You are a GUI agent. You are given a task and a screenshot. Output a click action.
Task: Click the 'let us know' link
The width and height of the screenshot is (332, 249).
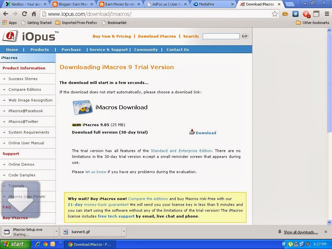coord(96,172)
